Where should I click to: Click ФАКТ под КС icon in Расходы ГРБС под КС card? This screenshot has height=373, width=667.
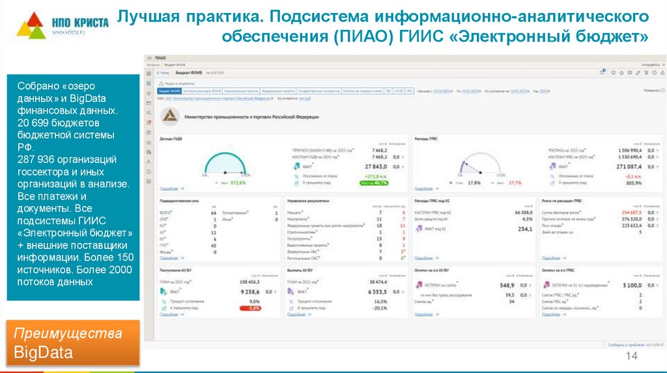(419, 229)
